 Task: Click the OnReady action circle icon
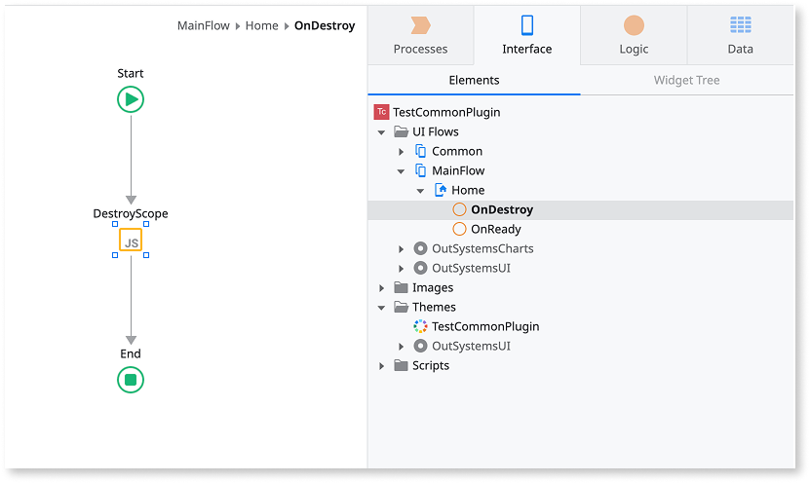pos(459,229)
